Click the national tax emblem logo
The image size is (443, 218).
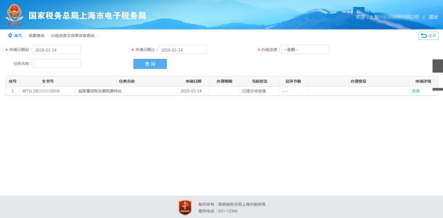coord(14,15)
